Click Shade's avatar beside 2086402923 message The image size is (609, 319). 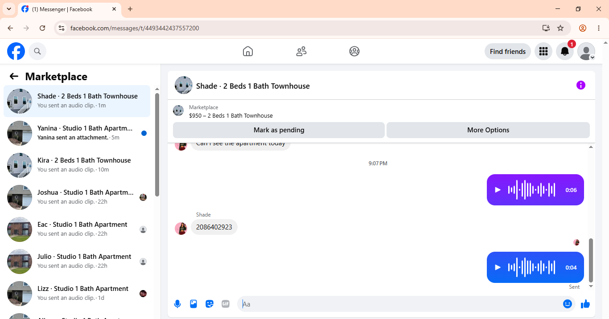[181, 229]
